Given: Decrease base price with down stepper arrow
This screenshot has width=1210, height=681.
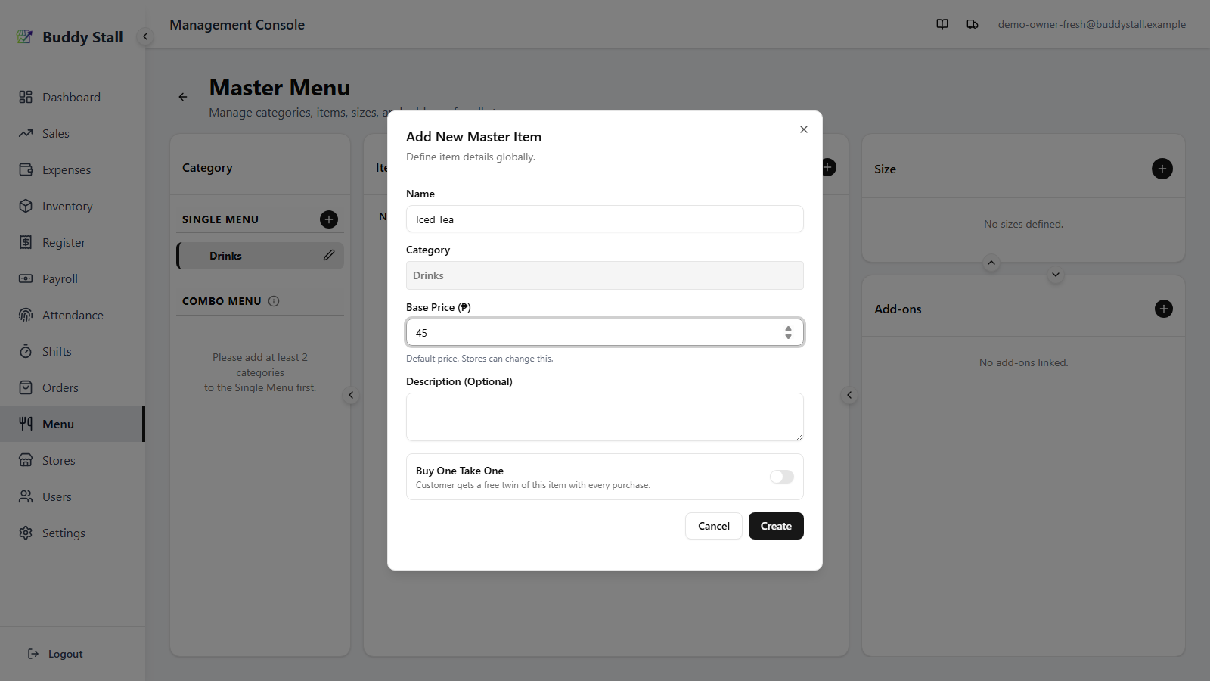Looking at the screenshot, I should [788, 337].
